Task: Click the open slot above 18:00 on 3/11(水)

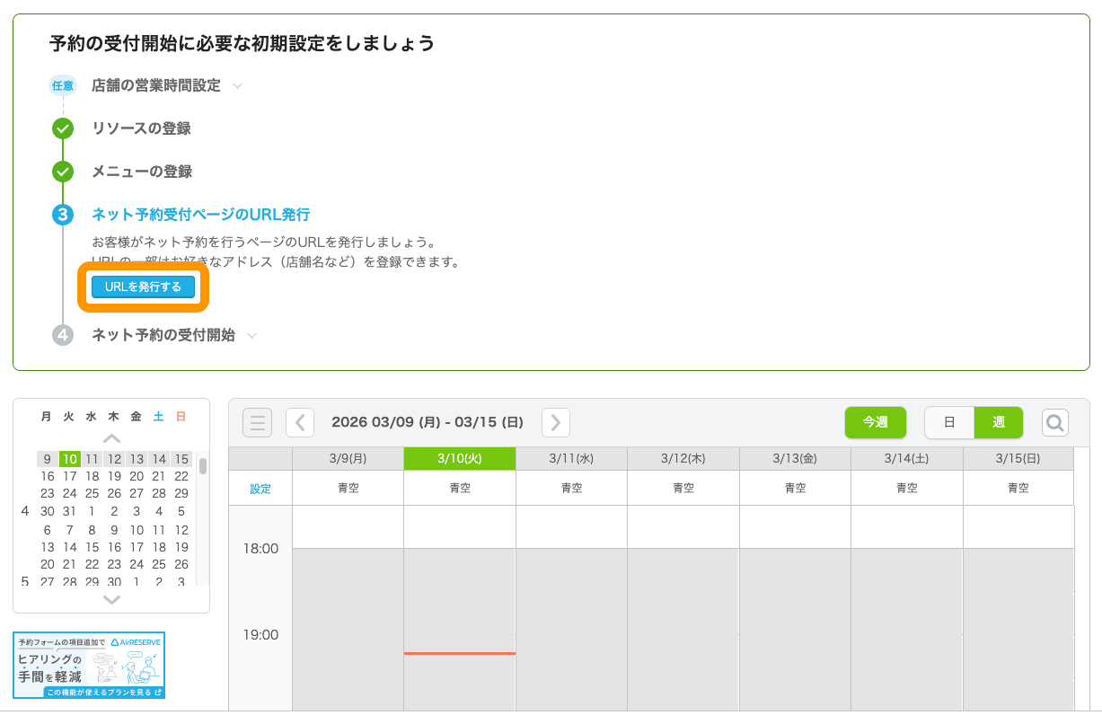Action: [x=571, y=526]
